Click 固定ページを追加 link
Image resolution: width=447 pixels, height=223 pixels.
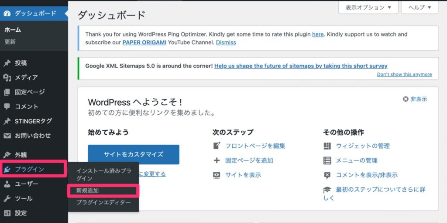(249, 160)
